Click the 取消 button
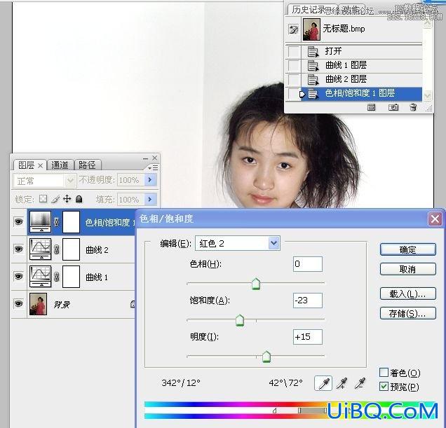The width and height of the screenshot is (446, 428). pyautogui.click(x=408, y=269)
